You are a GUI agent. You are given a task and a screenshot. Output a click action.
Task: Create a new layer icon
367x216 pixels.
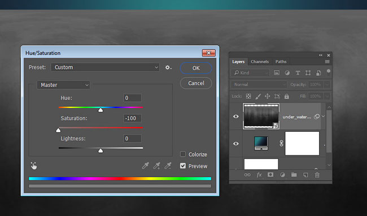305,175
